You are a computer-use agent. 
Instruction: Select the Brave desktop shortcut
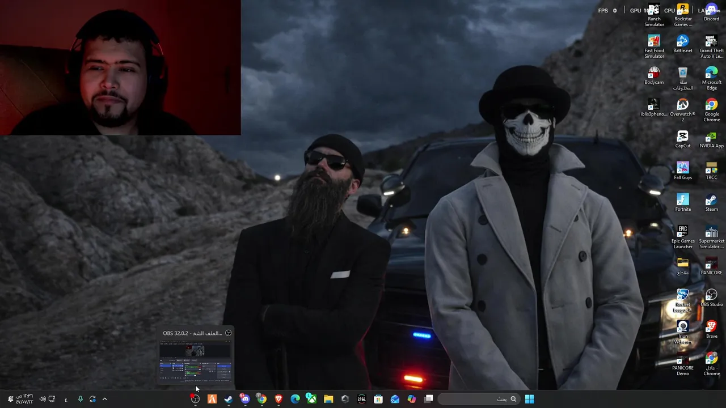click(x=711, y=330)
